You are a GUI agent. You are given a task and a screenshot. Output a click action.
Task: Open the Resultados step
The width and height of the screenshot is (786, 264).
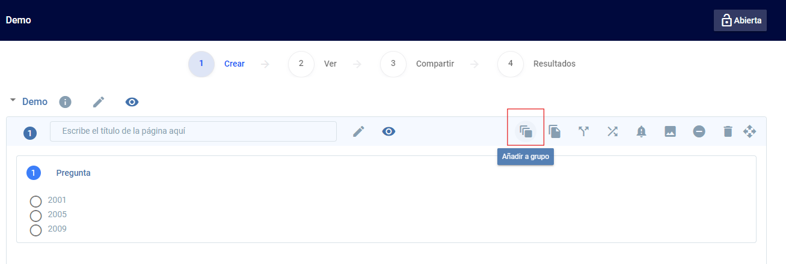pos(511,64)
